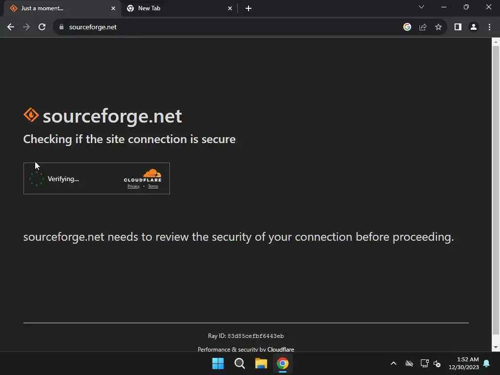Click the OneDrive cloud tray icon
This screenshot has height=375, width=500.
pos(409,363)
